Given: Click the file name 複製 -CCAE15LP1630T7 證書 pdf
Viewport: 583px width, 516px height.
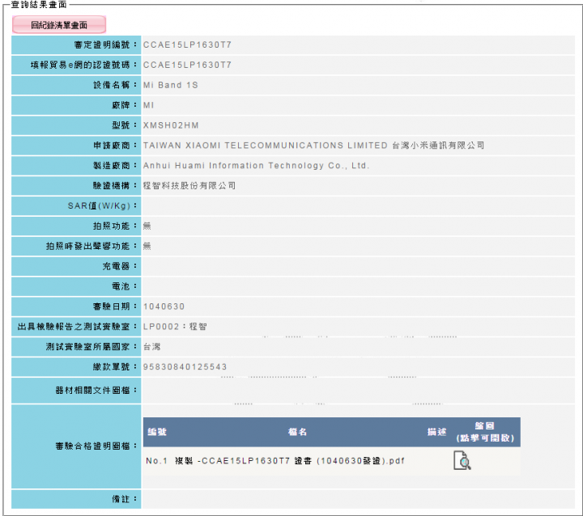Looking at the screenshot, I should pyautogui.click(x=290, y=461).
